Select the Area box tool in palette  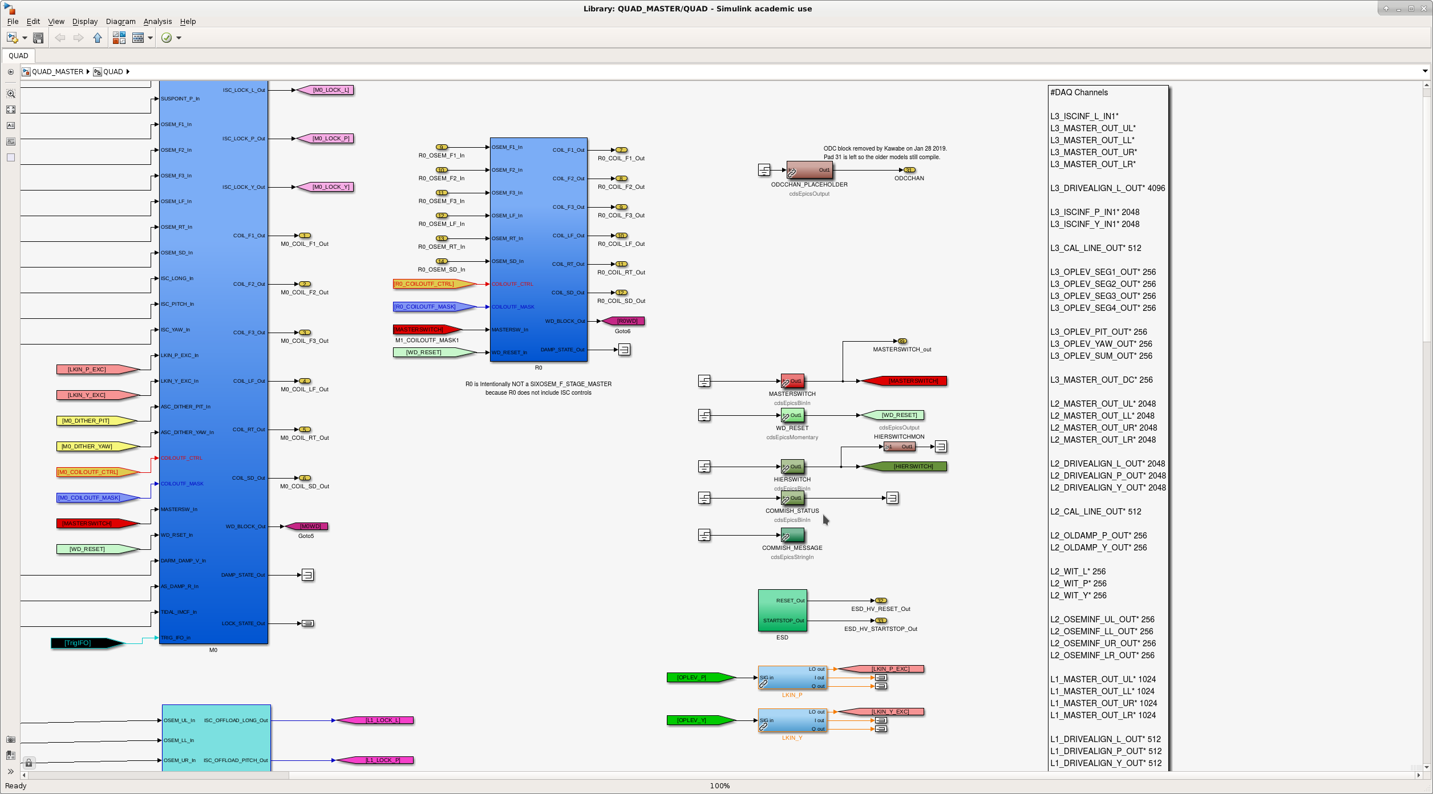[11, 157]
